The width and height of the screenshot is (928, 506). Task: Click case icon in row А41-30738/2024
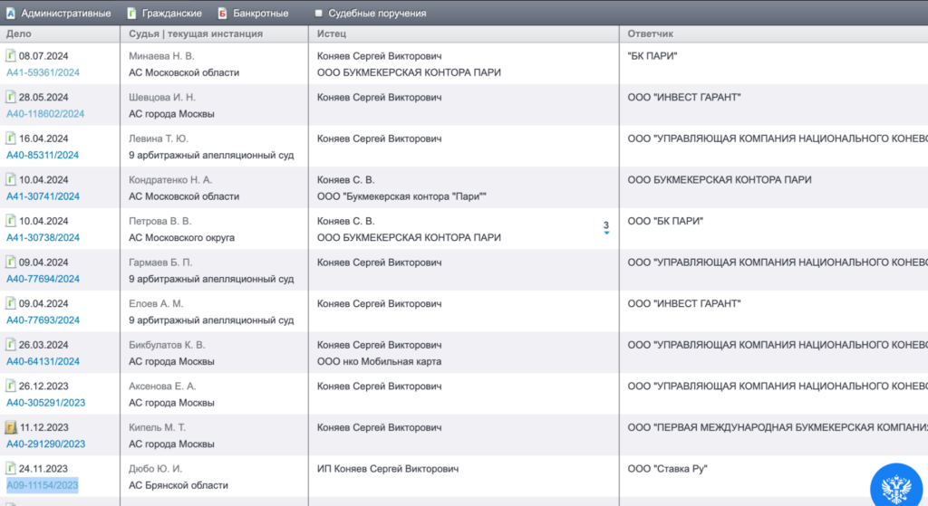pos(11,221)
